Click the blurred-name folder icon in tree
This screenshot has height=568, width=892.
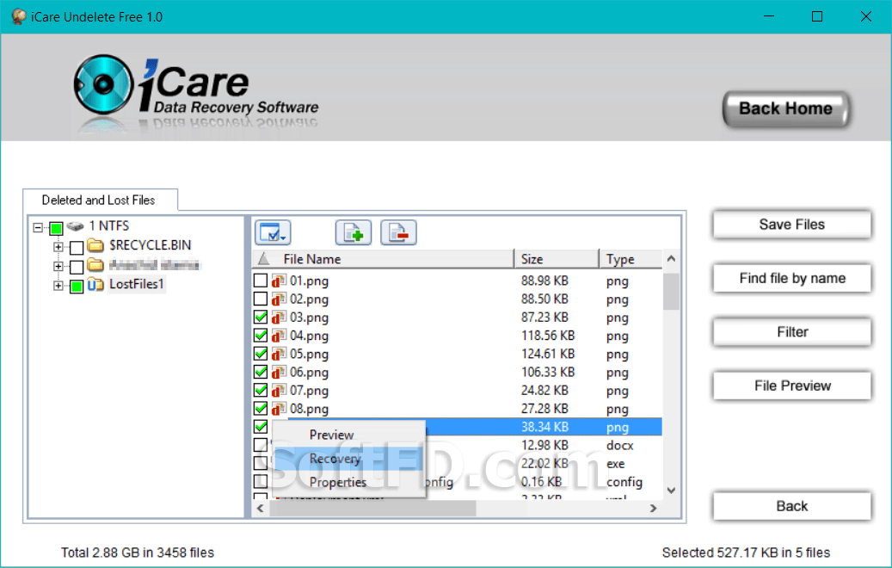click(95, 265)
